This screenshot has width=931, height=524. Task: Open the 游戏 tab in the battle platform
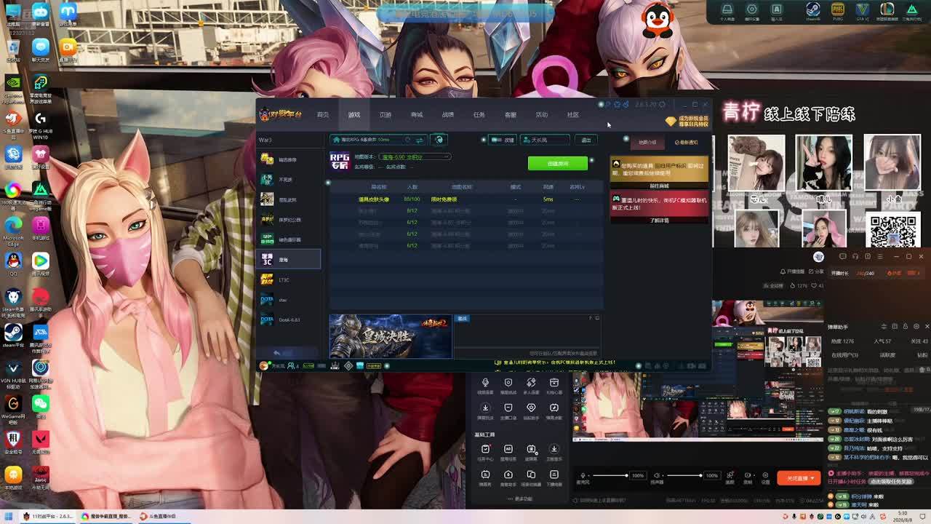coord(354,115)
